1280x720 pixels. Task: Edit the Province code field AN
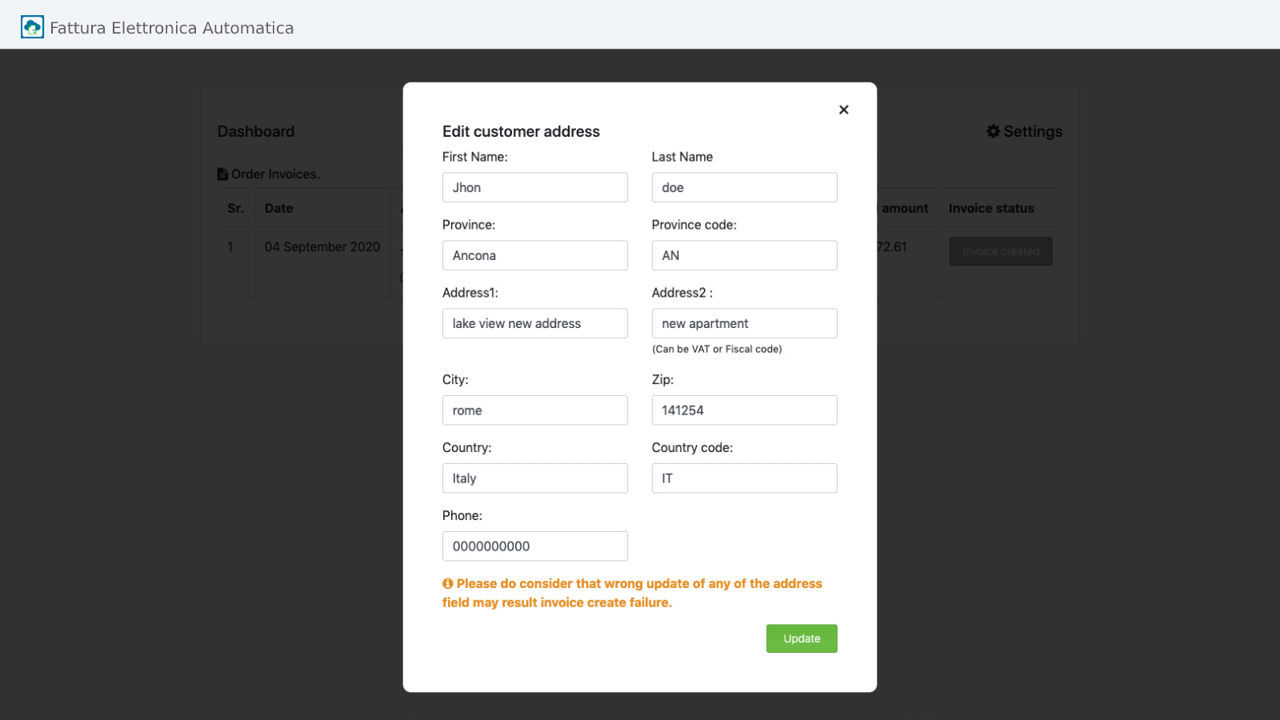(744, 255)
